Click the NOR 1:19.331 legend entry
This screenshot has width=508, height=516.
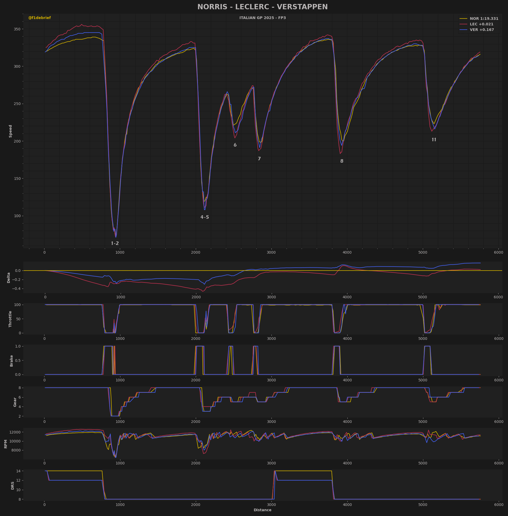484,19
